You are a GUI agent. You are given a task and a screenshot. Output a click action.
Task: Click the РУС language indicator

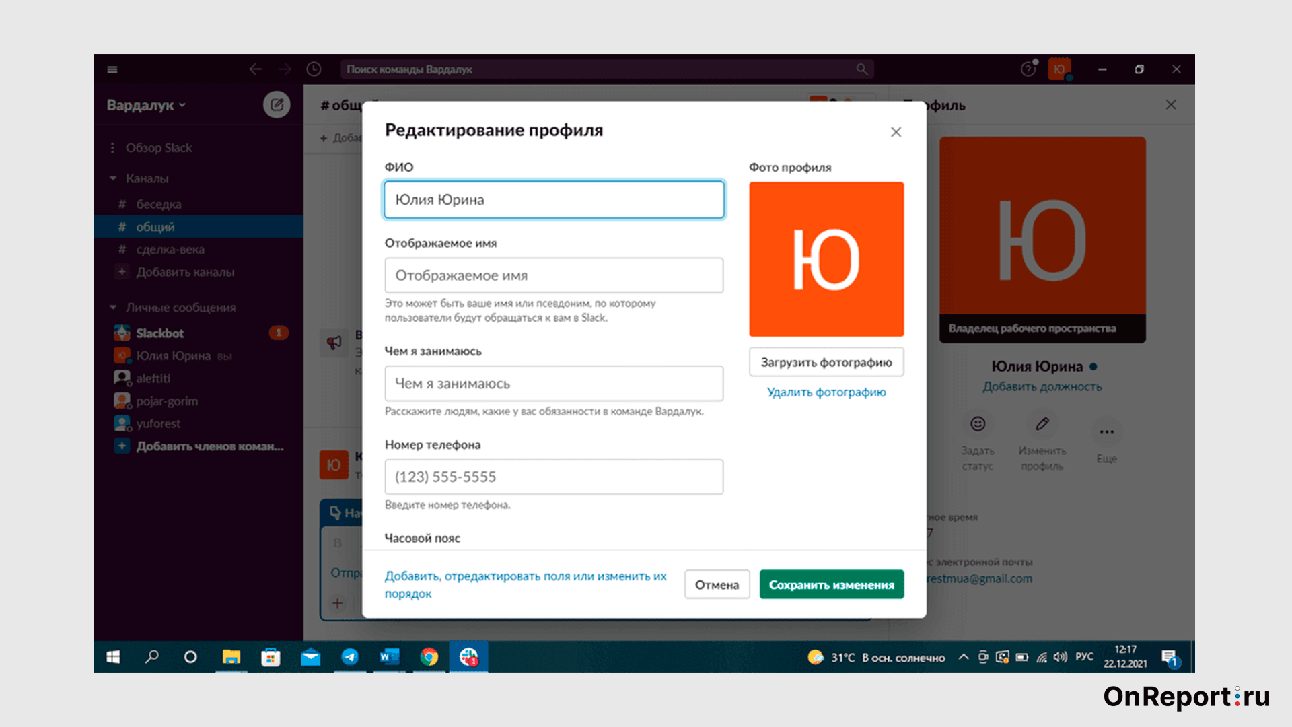click(x=1084, y=656)
